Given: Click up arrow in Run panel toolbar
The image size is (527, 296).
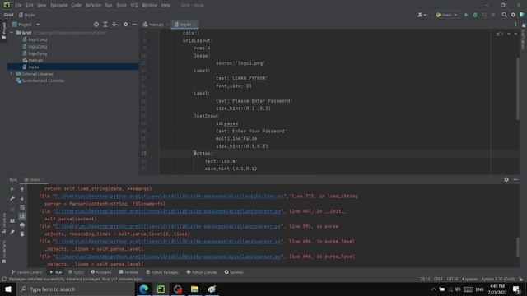Looking at the screenshot, I should (22, 189).
